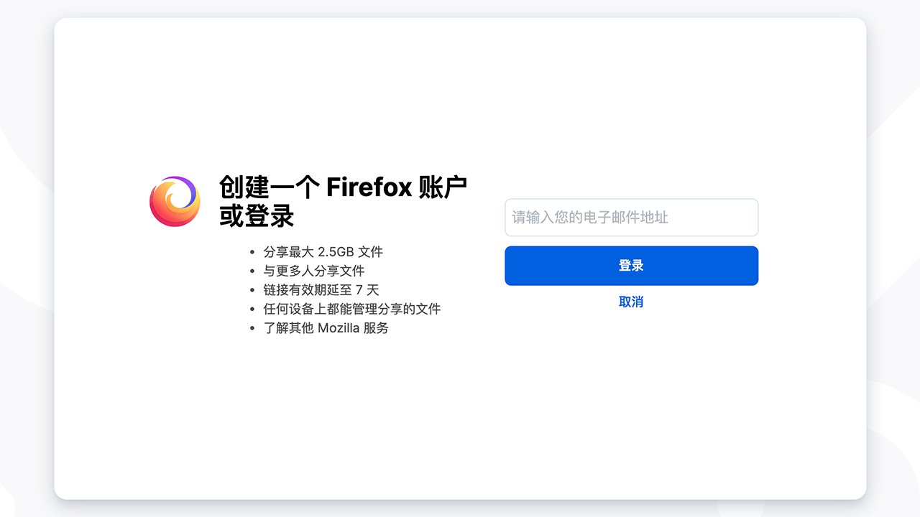
Task: Click the 2.5GB text in the list
Action: [x=336, y=252]
